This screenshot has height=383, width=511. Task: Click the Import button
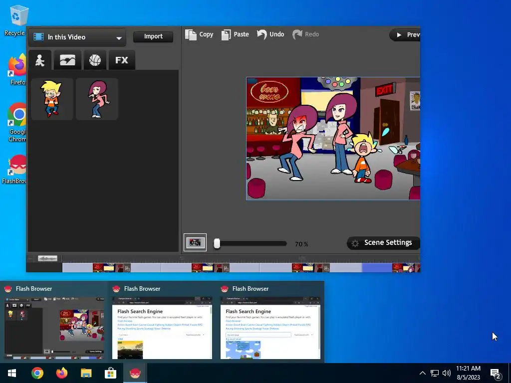point(153,36)
